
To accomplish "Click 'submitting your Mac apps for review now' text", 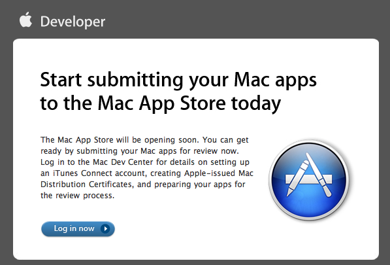I will click(157, 151).
